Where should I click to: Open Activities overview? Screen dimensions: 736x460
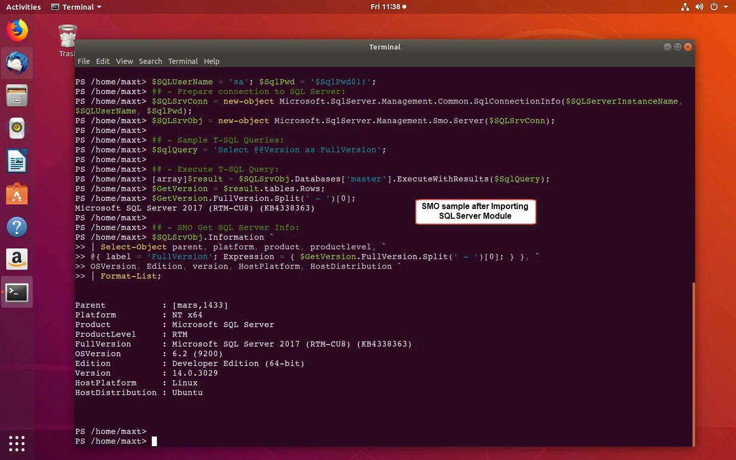pyautogui.click(x=23, y=7)
